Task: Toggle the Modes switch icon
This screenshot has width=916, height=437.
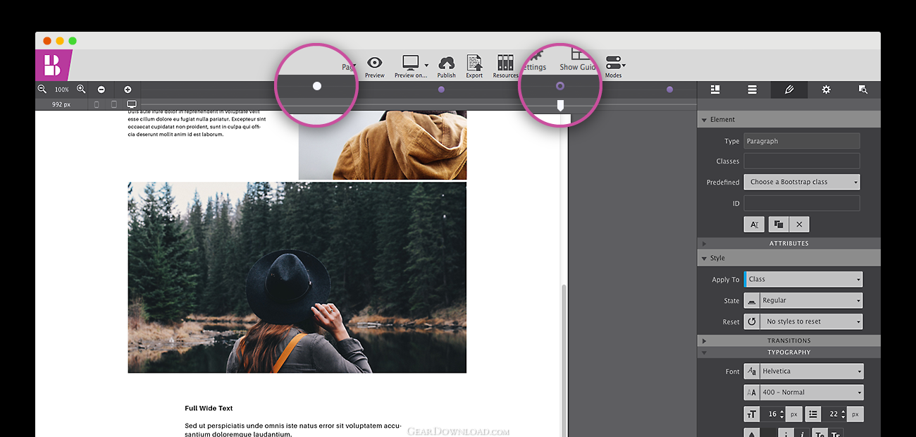Action: click(613, 63)
